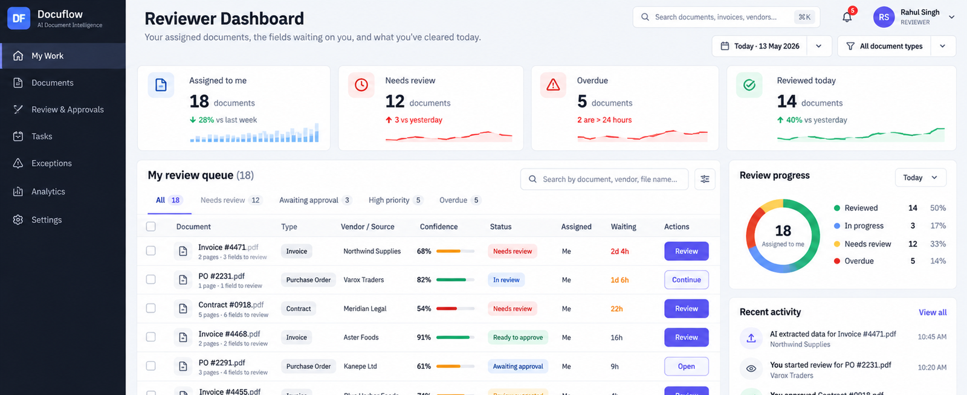The height and width of the screenshot is (395, 967).
Task: Open the Review progress Today dropdown
Action: click(920, 178)
